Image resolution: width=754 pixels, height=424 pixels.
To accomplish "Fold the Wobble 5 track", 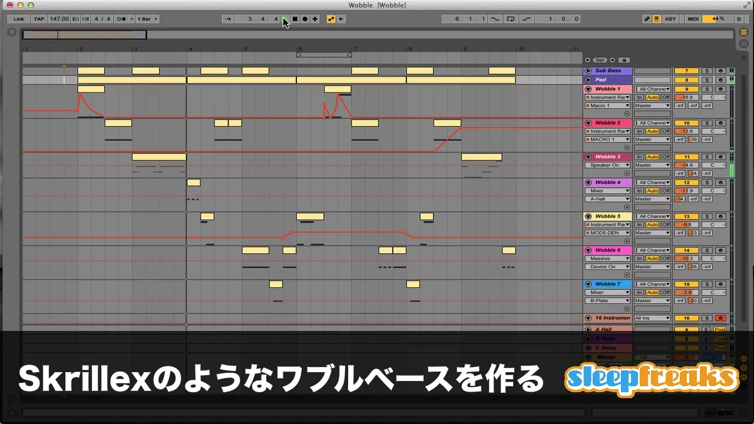I will 588,216.
